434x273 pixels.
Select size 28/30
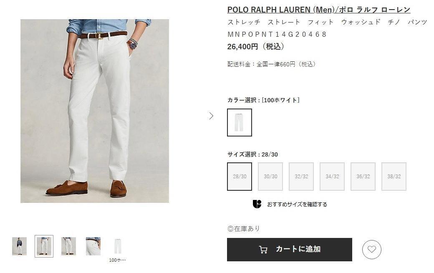240,177
